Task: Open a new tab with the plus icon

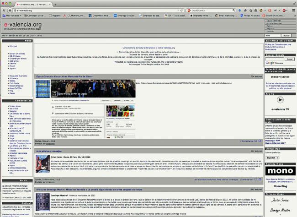Action: 55,4
